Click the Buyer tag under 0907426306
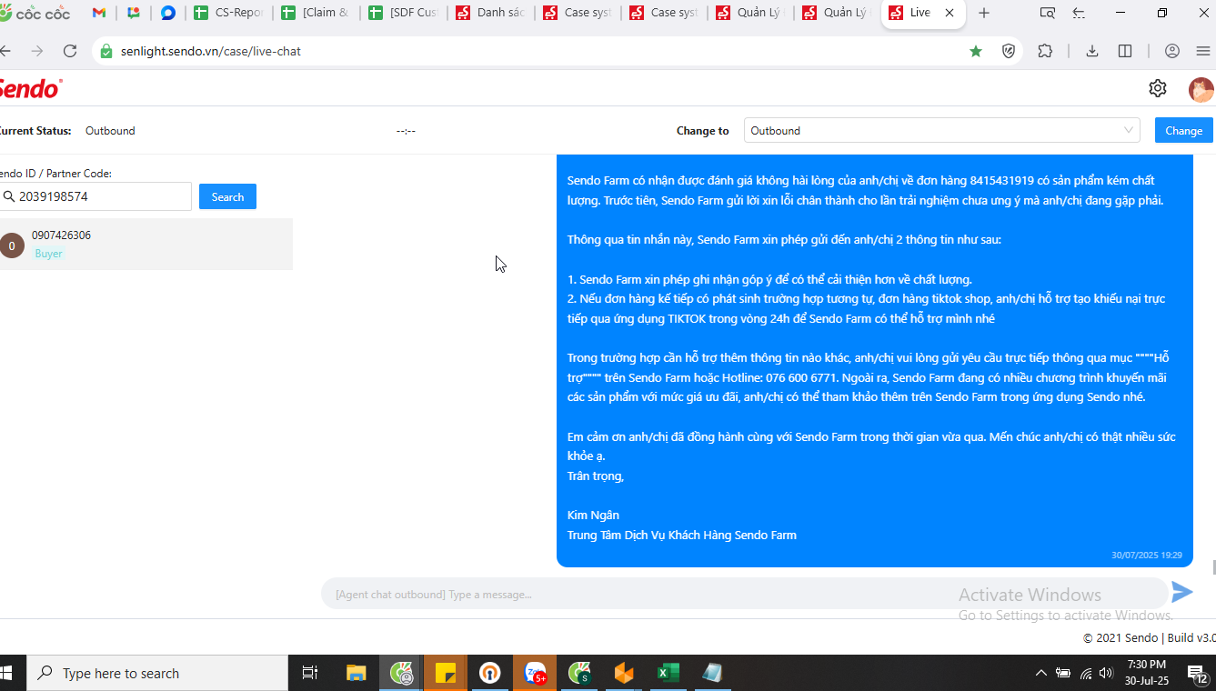1216x691 pixels. (48, 254)
